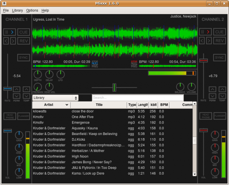229x185 pixels.
Task: Click Channel 1 SYNC button
Action: coord(23,58)
